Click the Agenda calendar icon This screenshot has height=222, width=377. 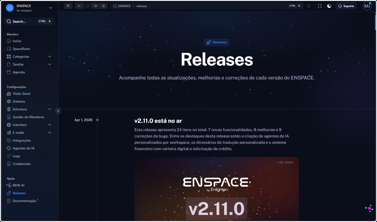[9, 72]
